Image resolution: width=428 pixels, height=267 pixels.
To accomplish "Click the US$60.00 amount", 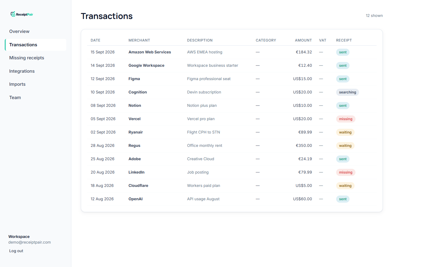I will (x=303, y=199).
